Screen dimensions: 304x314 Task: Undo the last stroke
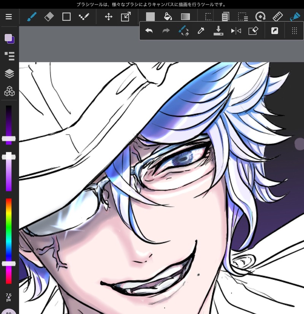coord(149,31)
